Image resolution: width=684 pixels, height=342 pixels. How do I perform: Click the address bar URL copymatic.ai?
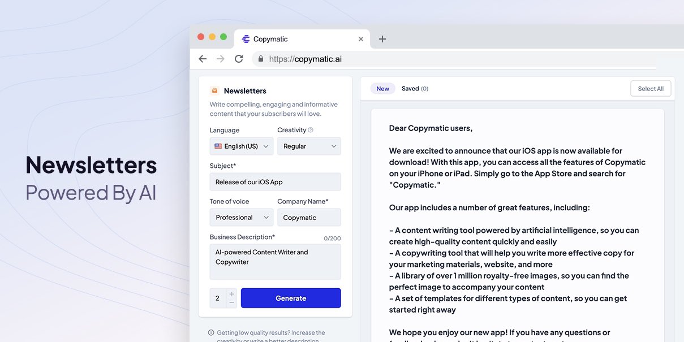(306, 59)
